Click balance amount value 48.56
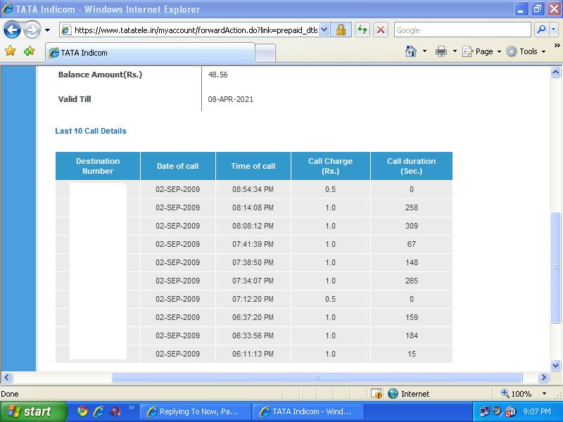The width and height of the screenshot is (563, 422). coord(217,75)
